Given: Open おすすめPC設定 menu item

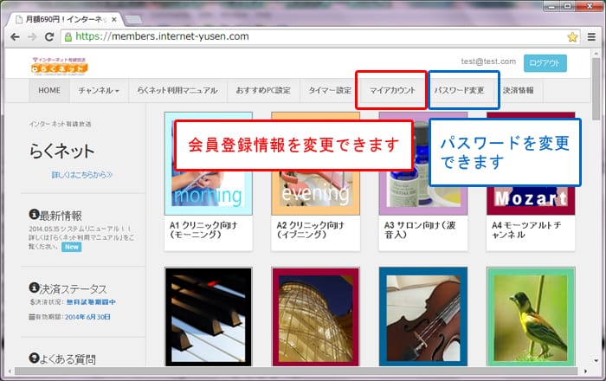Looking at the screenshot, I should pos(263,90).
